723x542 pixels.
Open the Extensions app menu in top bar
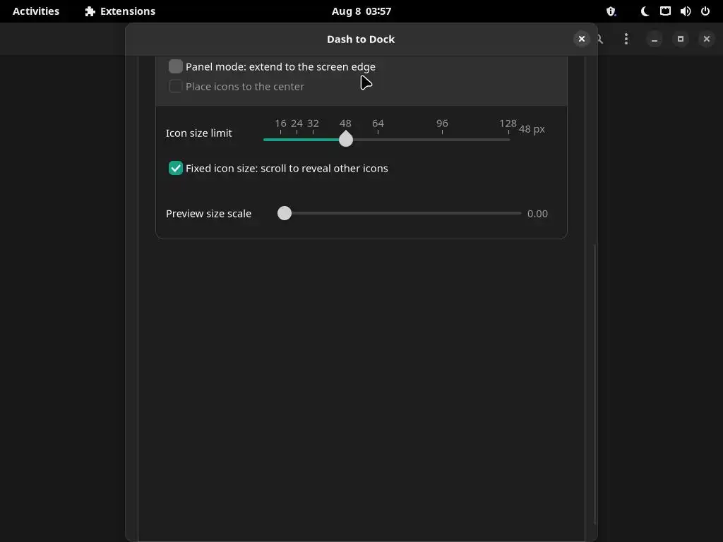[x=120, y=11]
